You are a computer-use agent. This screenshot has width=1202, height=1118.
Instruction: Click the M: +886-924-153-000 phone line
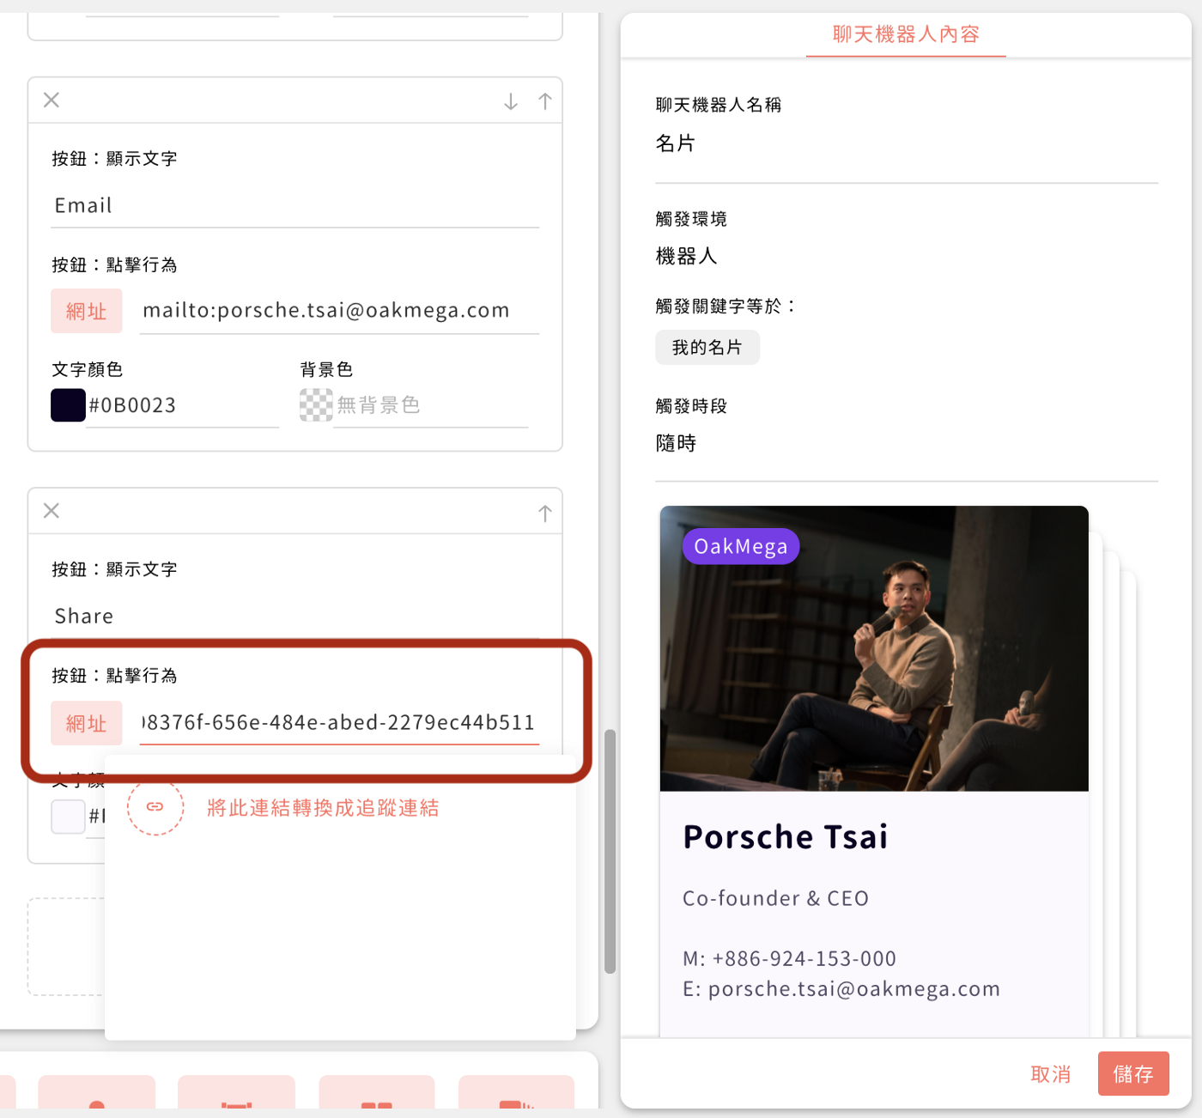(x=789, y=958)
